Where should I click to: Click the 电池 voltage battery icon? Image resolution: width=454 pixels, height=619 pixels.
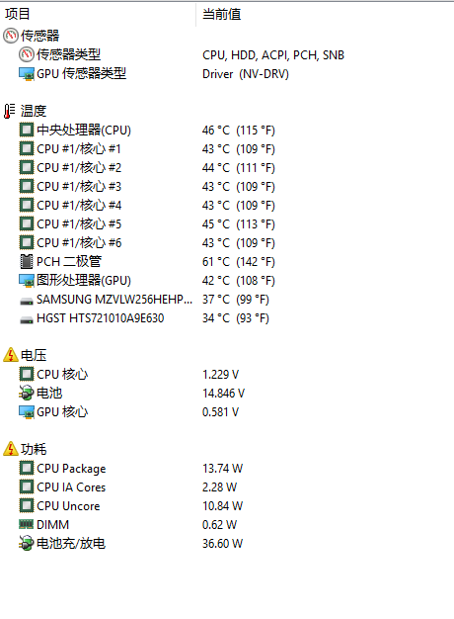click(27, 393)
